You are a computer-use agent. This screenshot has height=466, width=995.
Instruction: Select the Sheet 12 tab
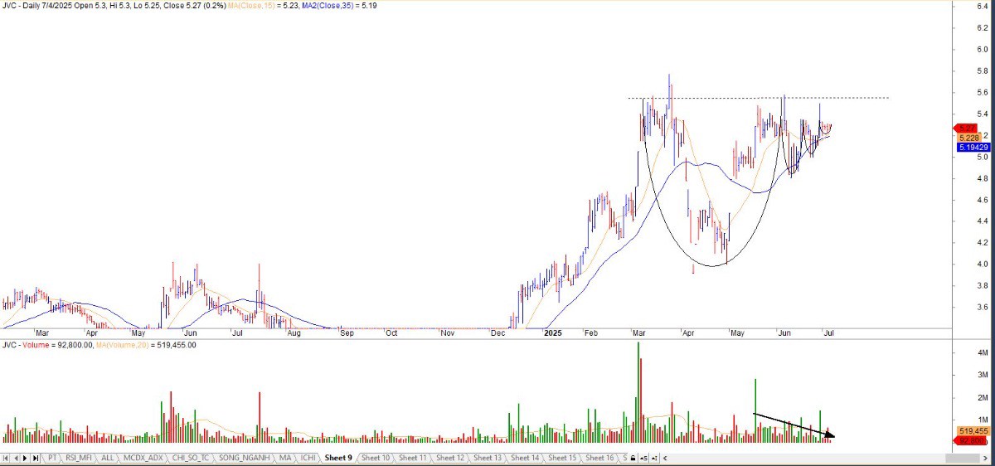(x=449, y=458)
